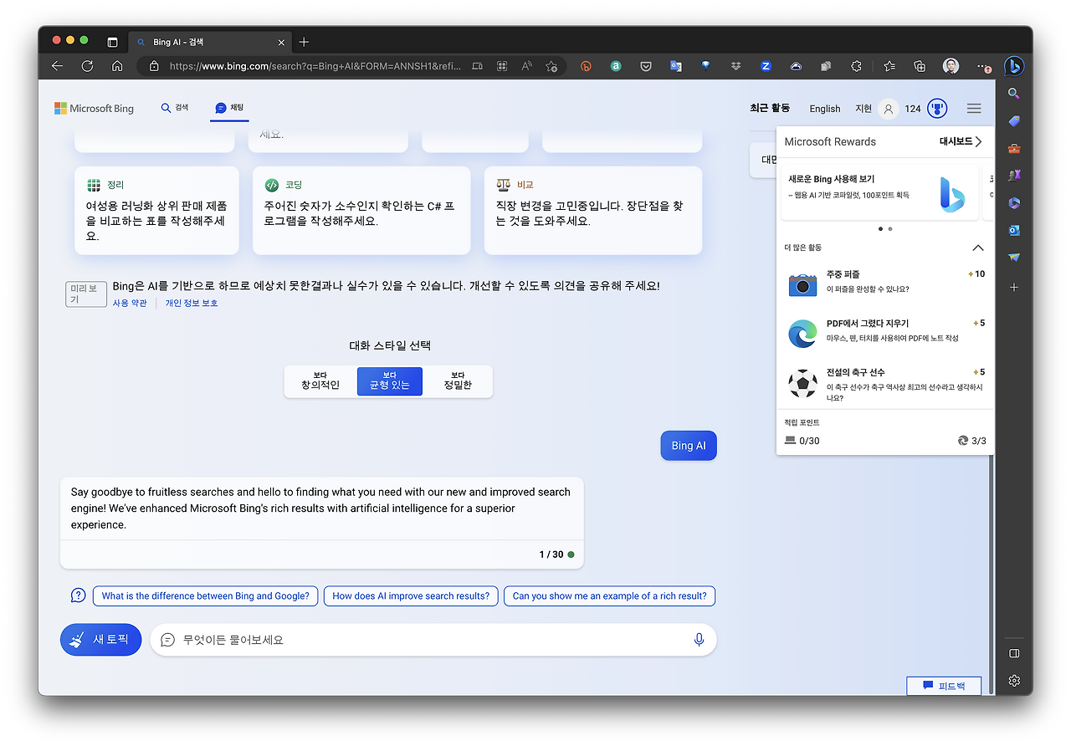Open the 비교 job change example card
Screen dimensions: 1071x746
point(593,210)
